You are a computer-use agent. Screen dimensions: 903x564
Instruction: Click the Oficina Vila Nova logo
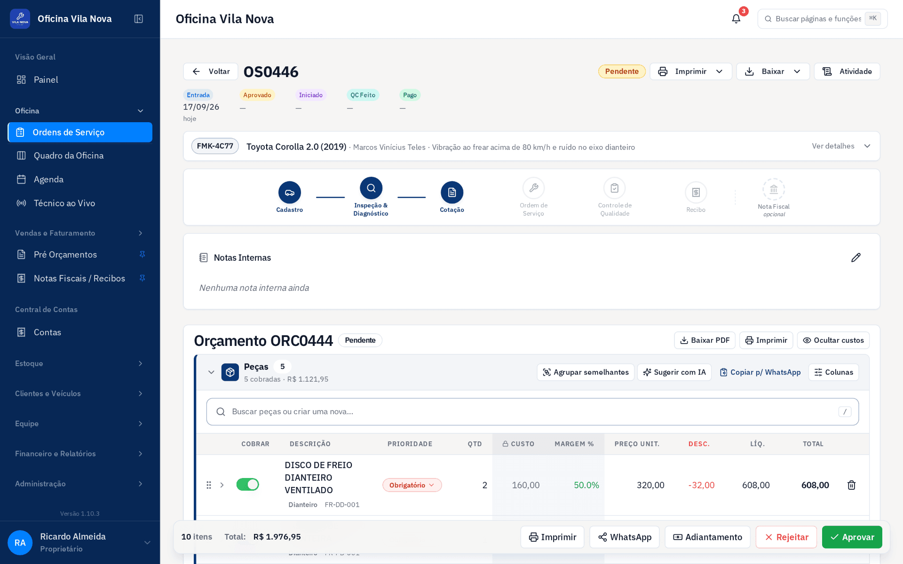(x=20, y=19)
